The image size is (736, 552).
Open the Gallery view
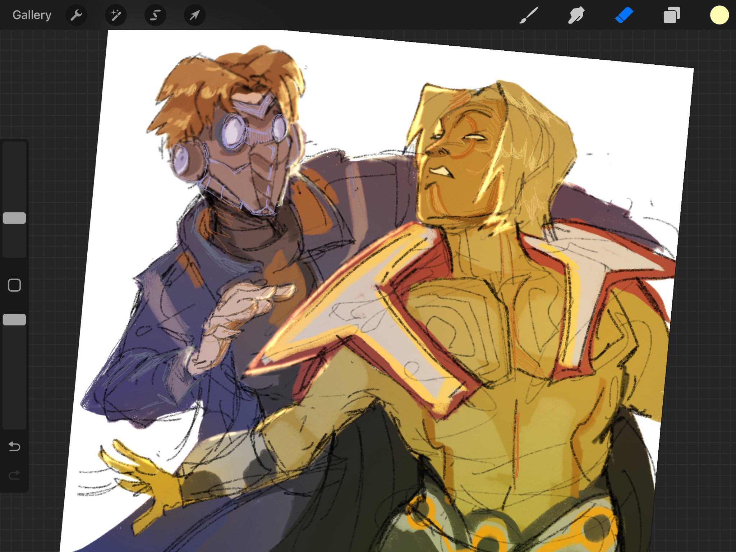(x=32, y=15)
